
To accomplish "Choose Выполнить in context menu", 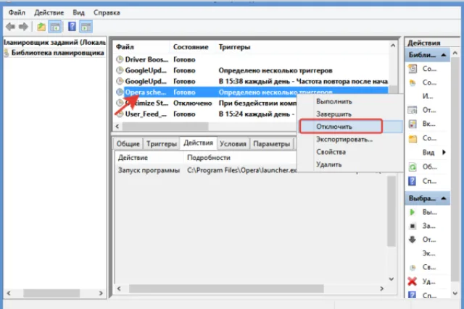I will [334, 101].
